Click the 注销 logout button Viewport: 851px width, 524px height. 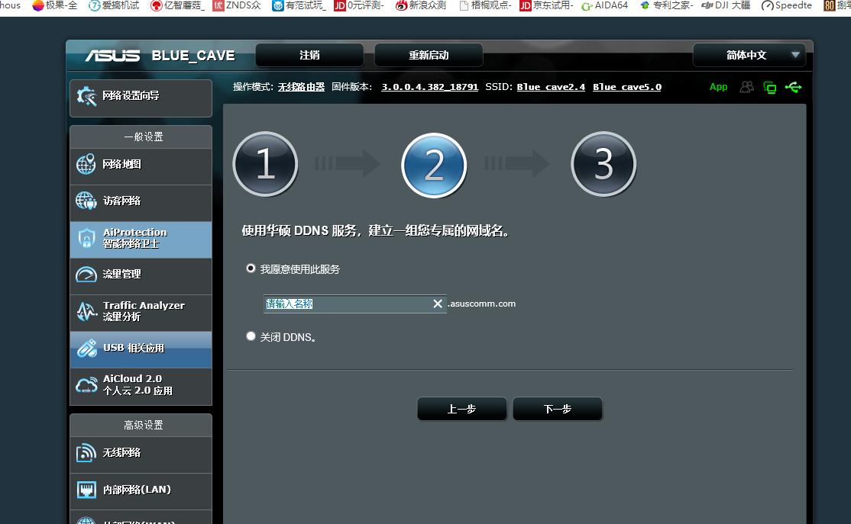309,55
